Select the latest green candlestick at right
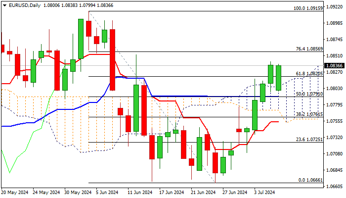The width and height of the screenshot is (346, 198). click(x=278, y=78)
